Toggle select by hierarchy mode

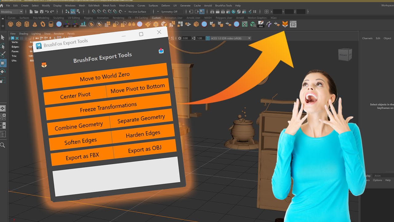(67, 12)
